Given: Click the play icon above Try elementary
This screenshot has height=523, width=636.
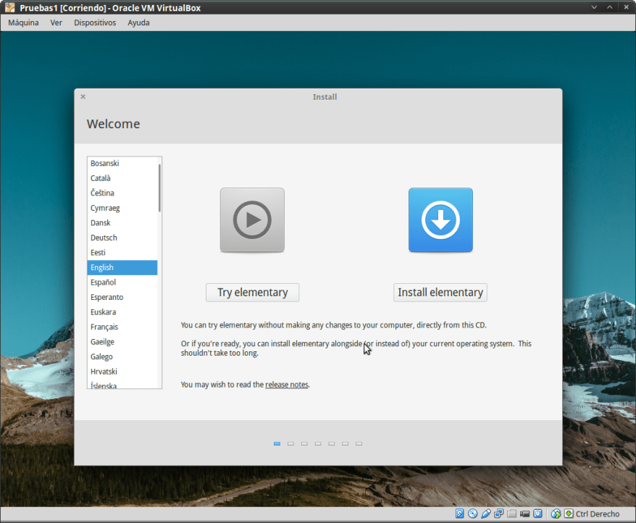Looking at the screenshot, I should tap(252, 220).
